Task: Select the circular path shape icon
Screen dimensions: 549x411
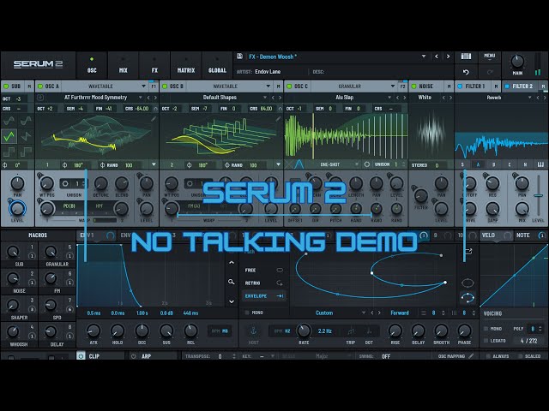Action: point(468,283)
